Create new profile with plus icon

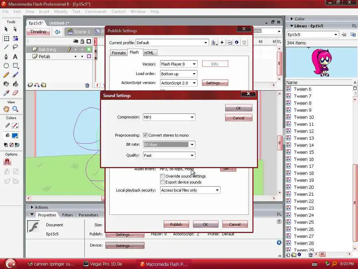point(222,42)
